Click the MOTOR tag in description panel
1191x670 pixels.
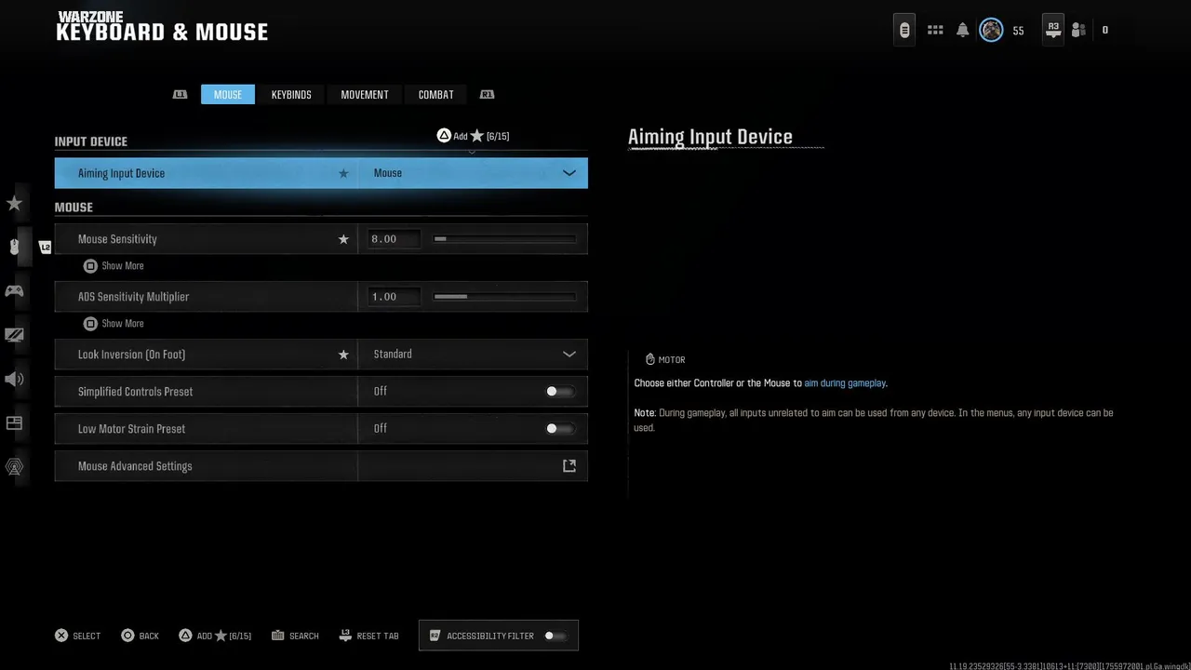tap(665, 359)
